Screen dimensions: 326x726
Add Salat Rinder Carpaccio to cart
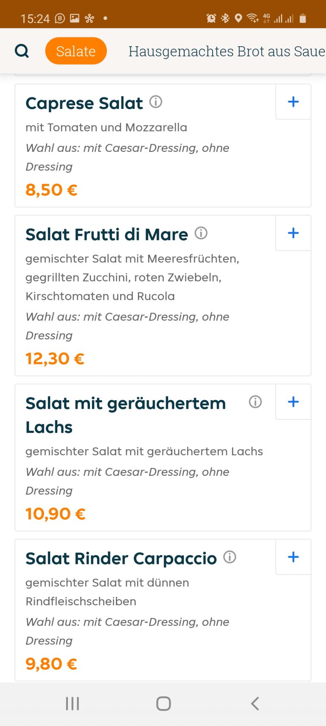pos(293,557)
